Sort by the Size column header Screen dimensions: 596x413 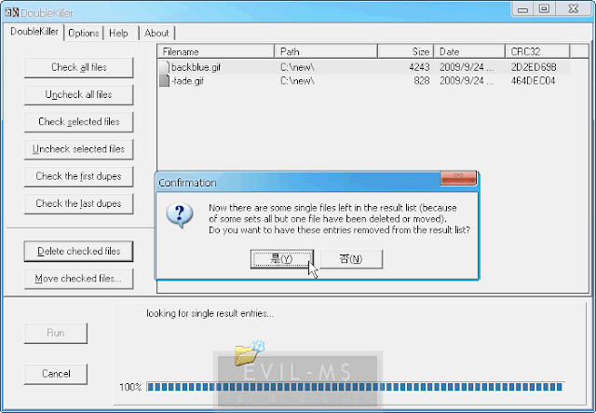pos(406,51)
